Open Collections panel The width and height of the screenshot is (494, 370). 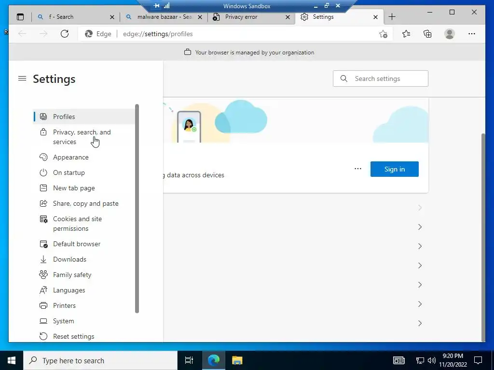tap(427, 34)
